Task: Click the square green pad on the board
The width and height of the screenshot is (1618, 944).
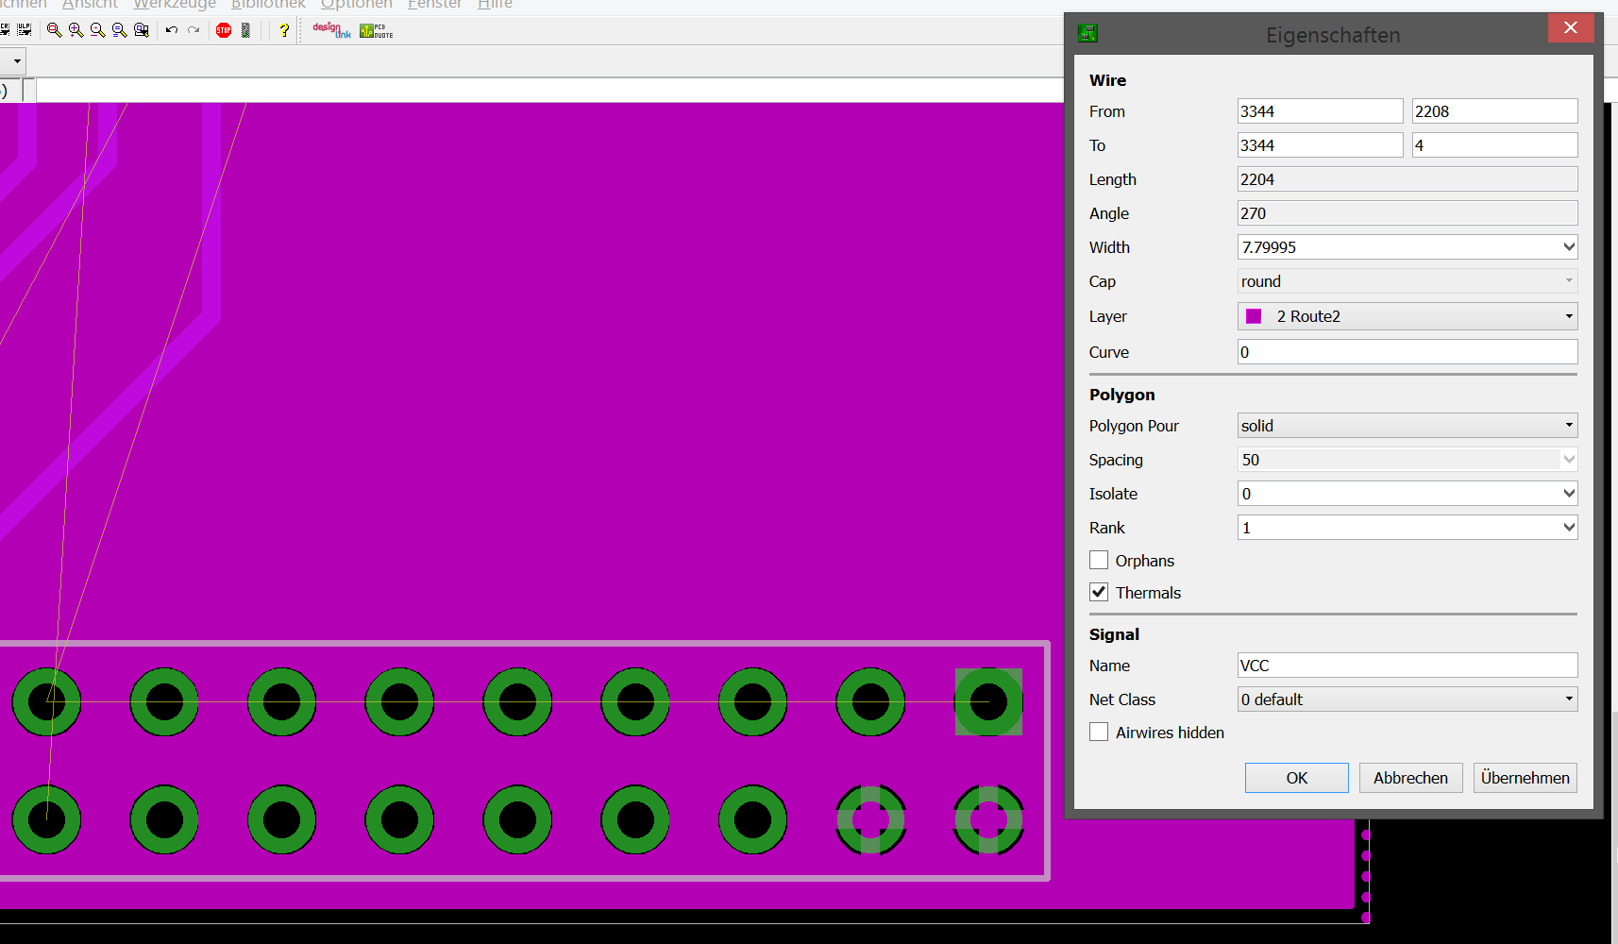Action: click(x=988, y=701)
